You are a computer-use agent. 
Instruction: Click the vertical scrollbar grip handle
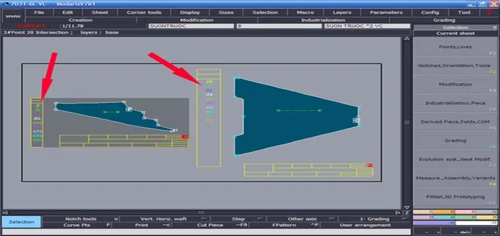[407, 123]
